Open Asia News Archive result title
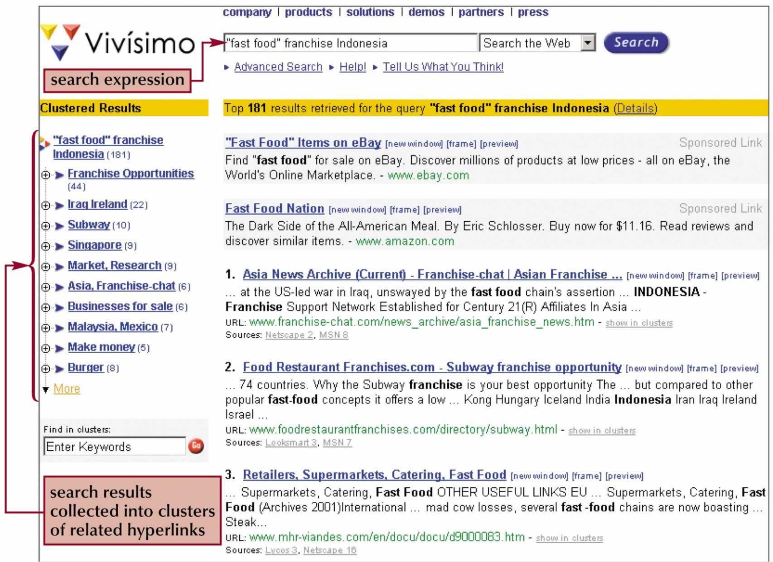The height and width of the screenshot is (562, 773). 432,274
